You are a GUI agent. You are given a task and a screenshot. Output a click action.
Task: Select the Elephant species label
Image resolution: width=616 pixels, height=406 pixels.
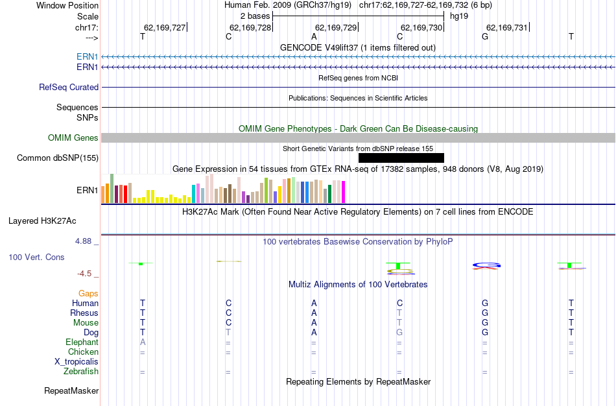[x=82, y=342]
